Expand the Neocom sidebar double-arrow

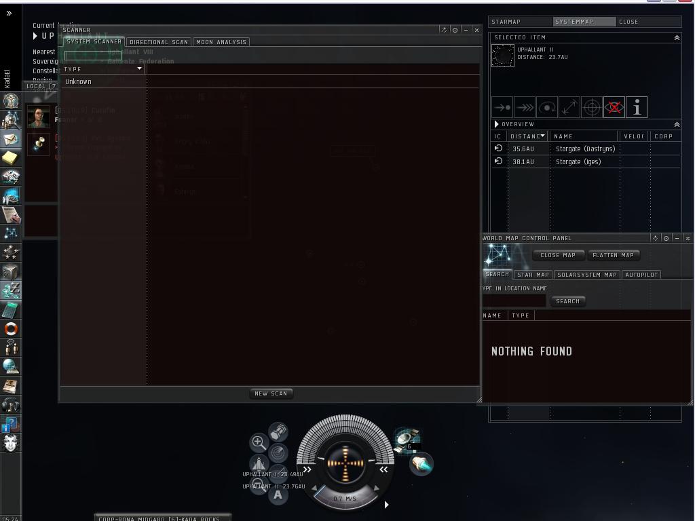pyautogui.click(x=9, y=14)
